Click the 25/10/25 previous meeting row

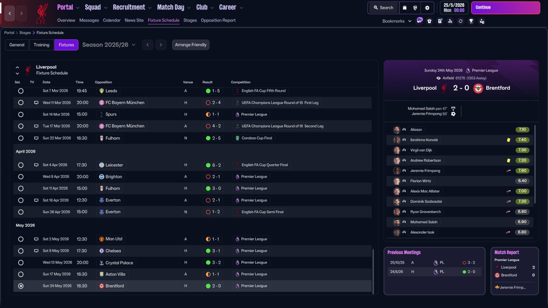click(434, 263)
